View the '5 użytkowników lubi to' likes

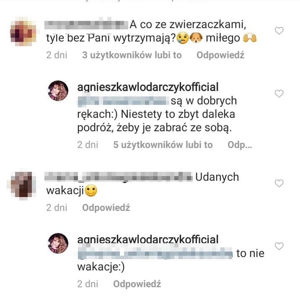click(x=163, y=145)
